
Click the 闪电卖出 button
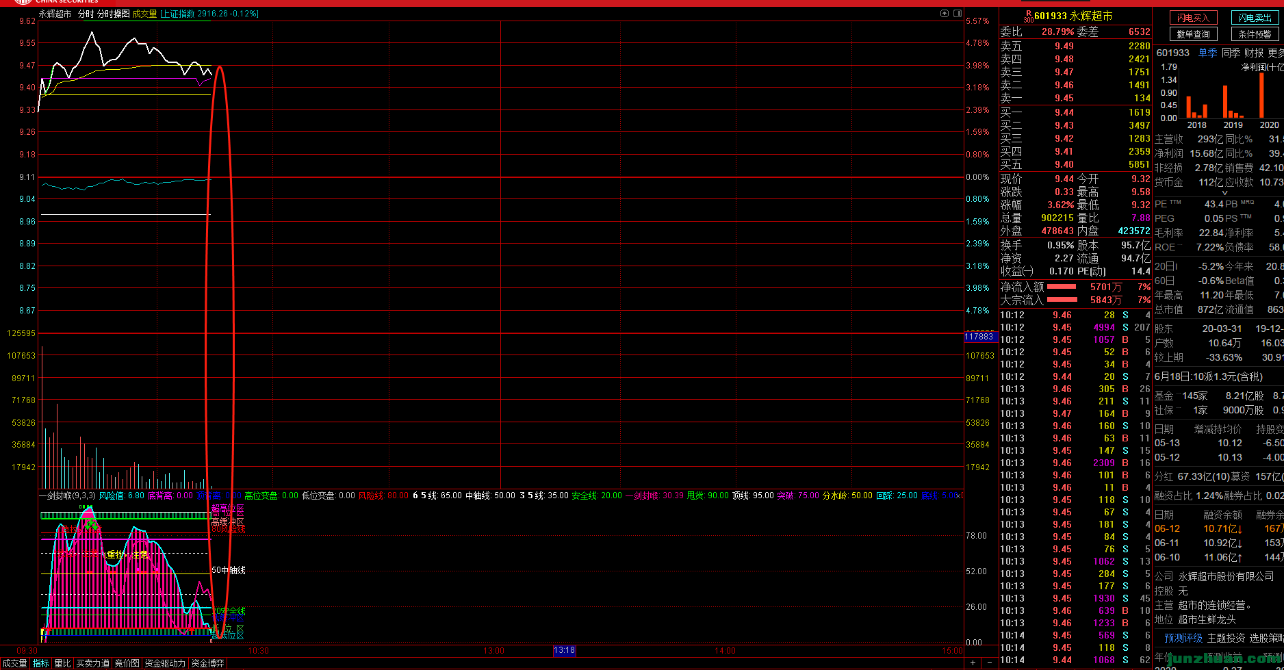coord(1255,18)
